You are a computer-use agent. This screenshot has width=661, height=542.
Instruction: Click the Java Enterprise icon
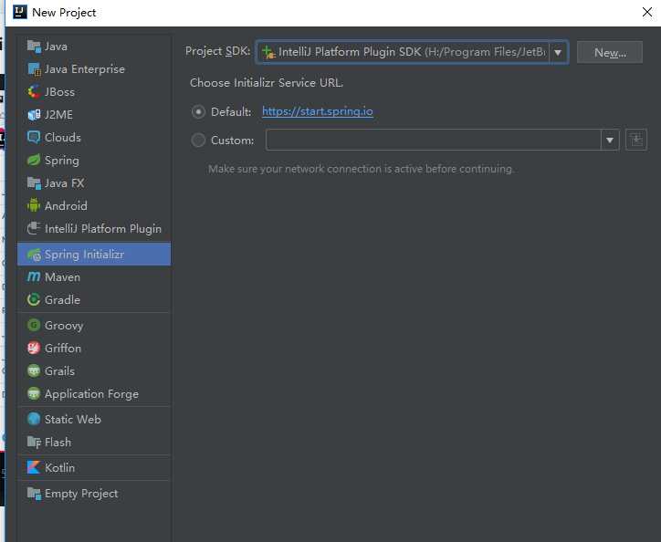point(34,68)
